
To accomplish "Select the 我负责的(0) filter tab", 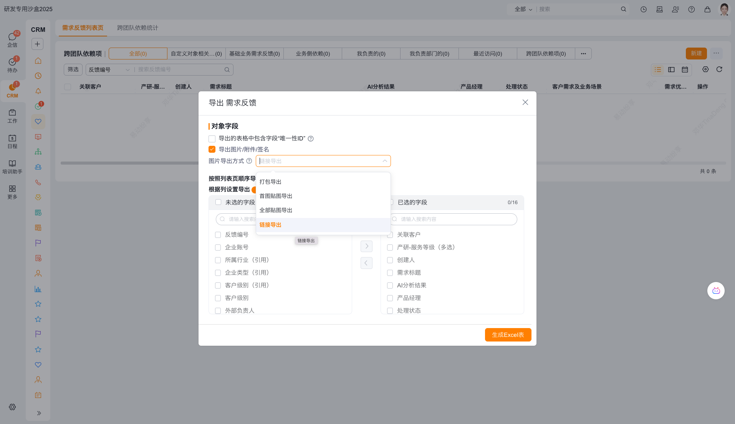I will pos(371,54).
